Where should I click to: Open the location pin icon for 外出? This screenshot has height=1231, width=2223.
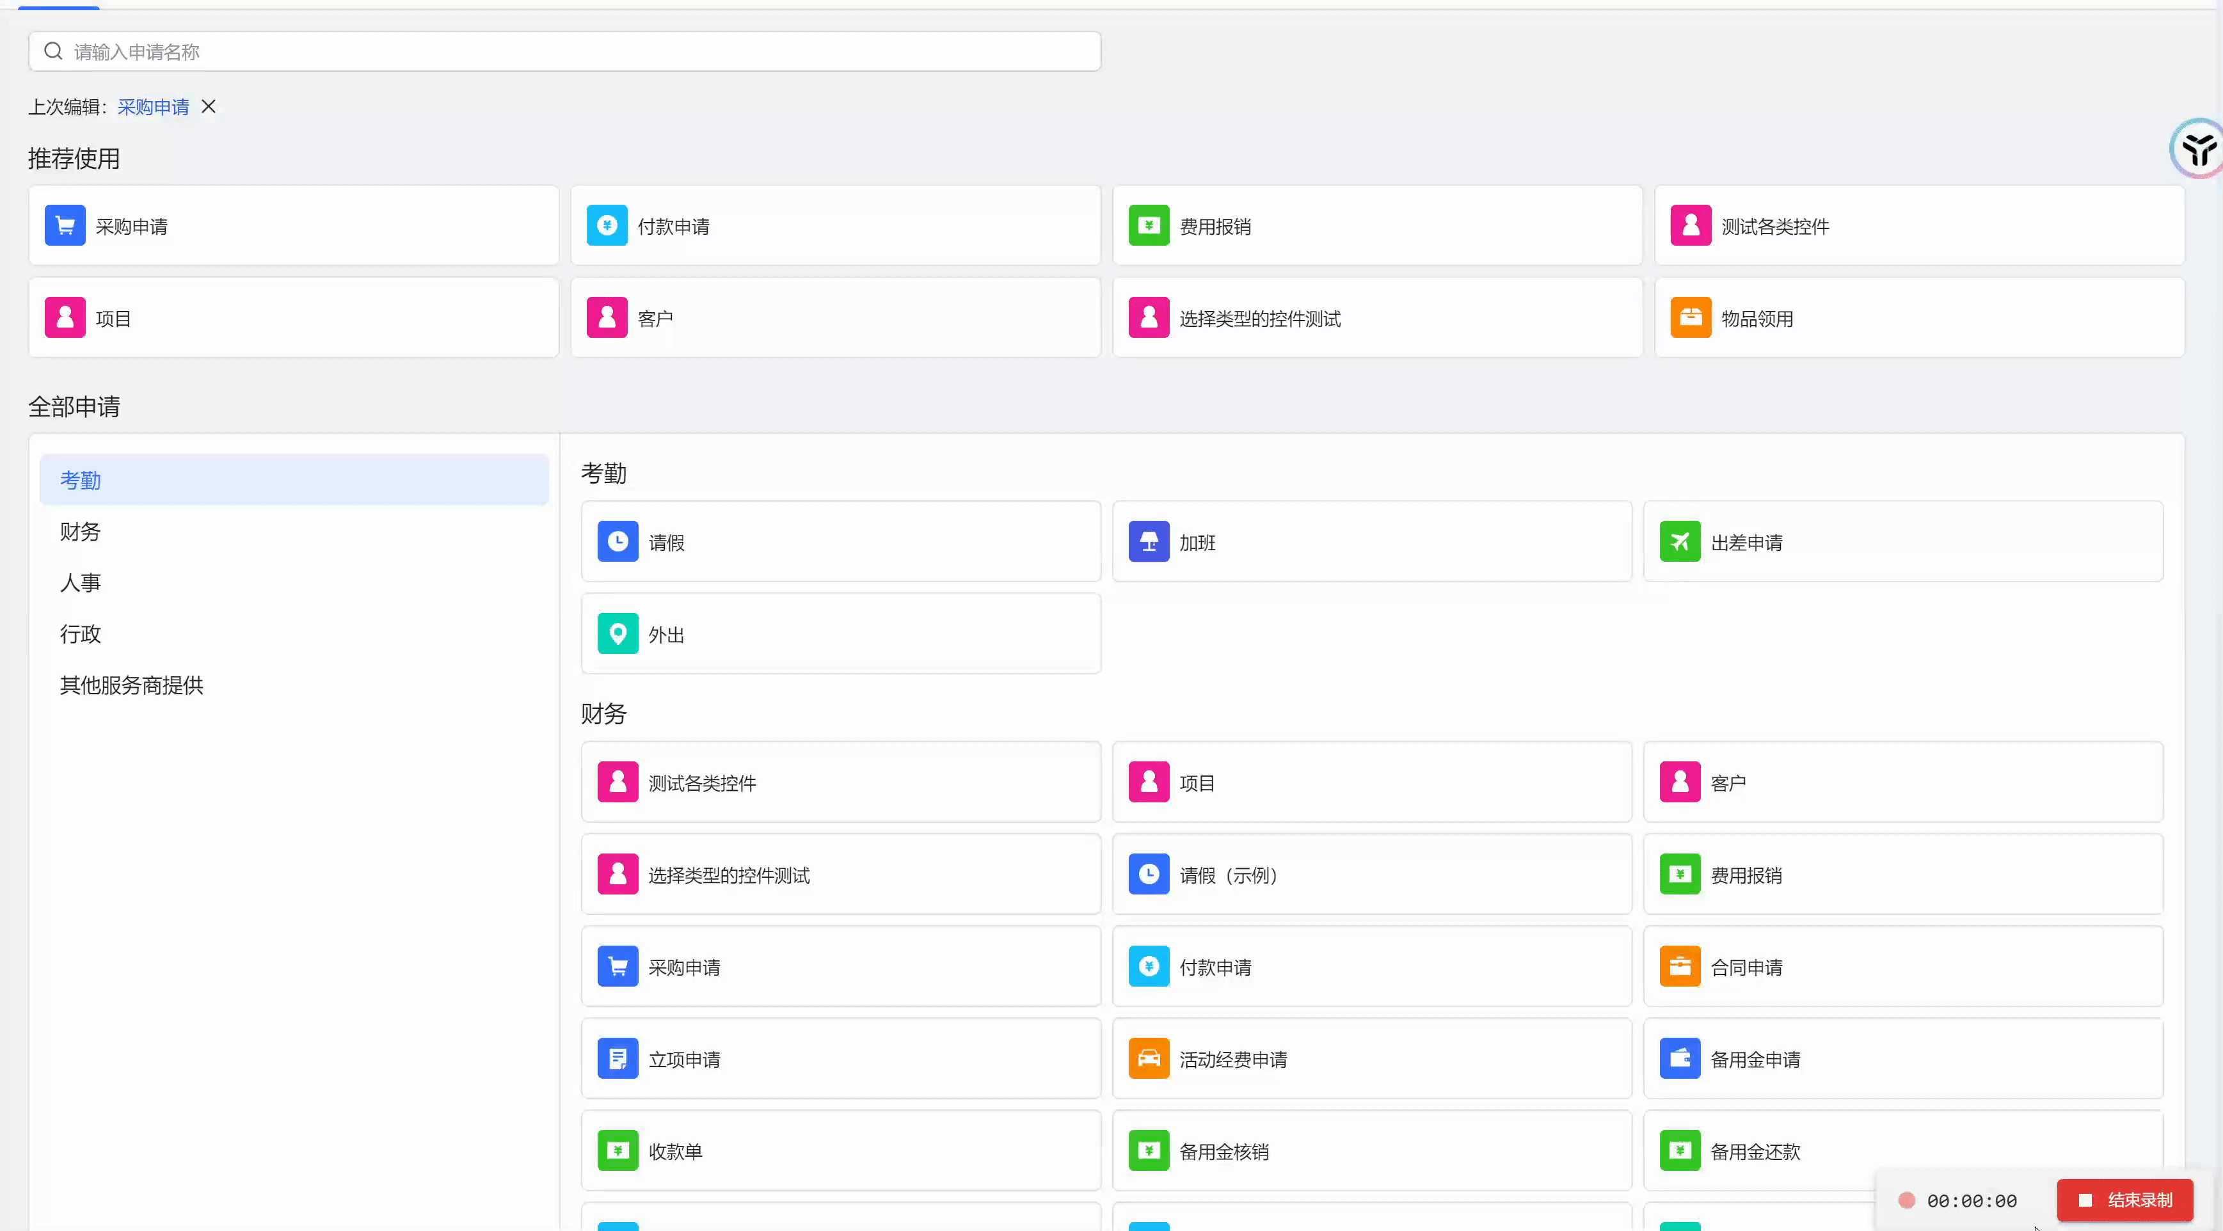[618, 634]
